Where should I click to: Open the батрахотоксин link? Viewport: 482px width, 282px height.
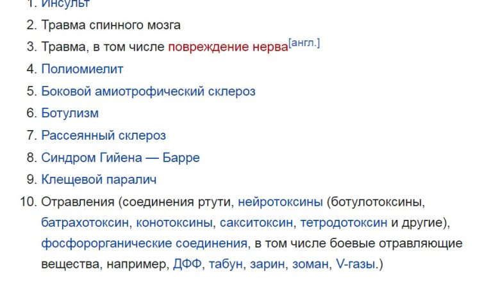coord(85,222)
